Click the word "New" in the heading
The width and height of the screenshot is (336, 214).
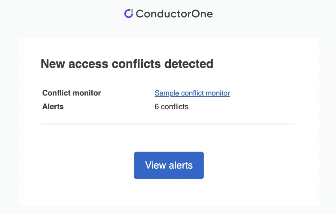point(53,64)
